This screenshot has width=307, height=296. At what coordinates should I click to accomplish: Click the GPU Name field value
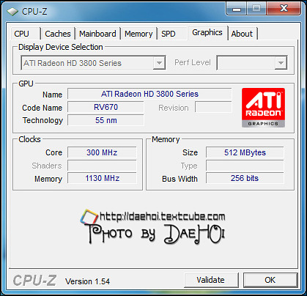coord(149,94)
